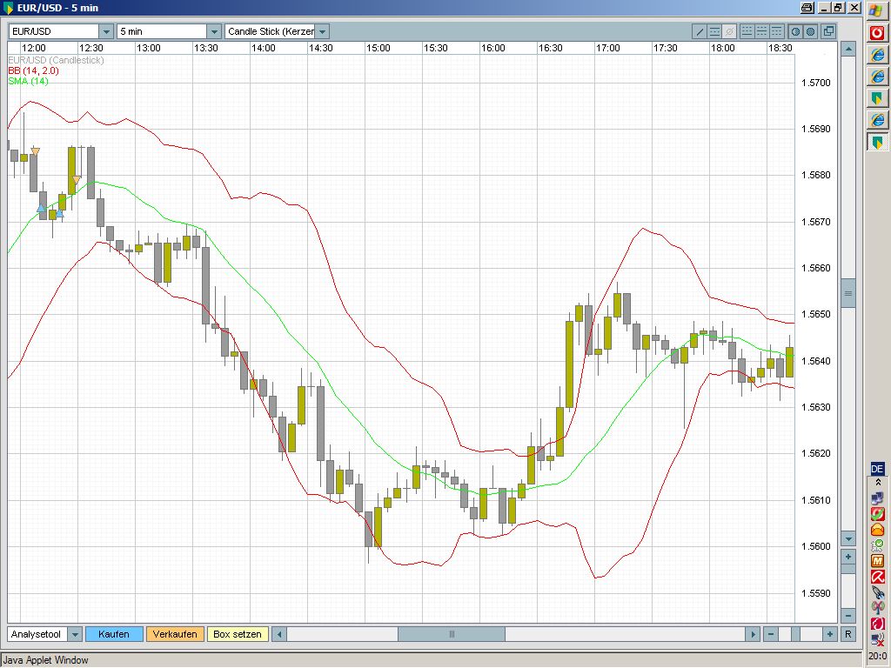Click the overlapping windows icon in chart toolbar

(828, 31)
